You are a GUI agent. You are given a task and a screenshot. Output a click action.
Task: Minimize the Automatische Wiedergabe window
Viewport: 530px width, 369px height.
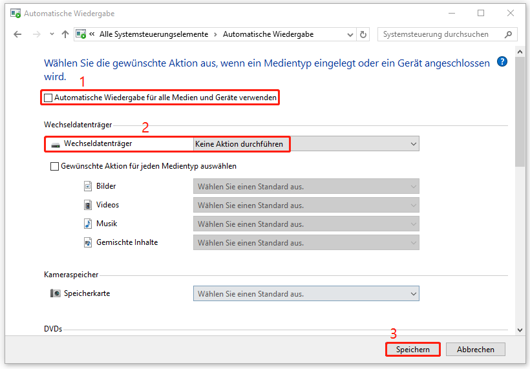(452, 14)
